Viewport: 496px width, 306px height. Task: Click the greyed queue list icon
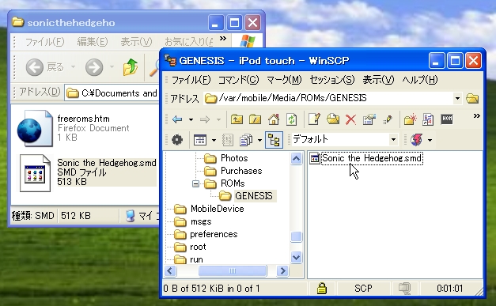pyautogui.click(x=228, y=140)
